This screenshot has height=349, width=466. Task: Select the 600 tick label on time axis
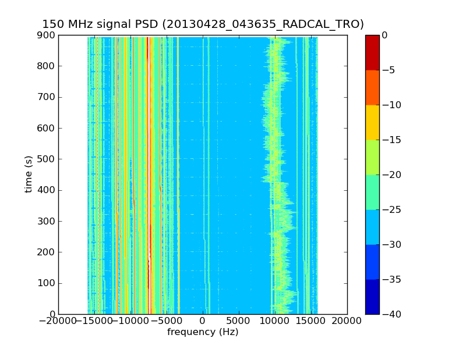pos(46,128)
